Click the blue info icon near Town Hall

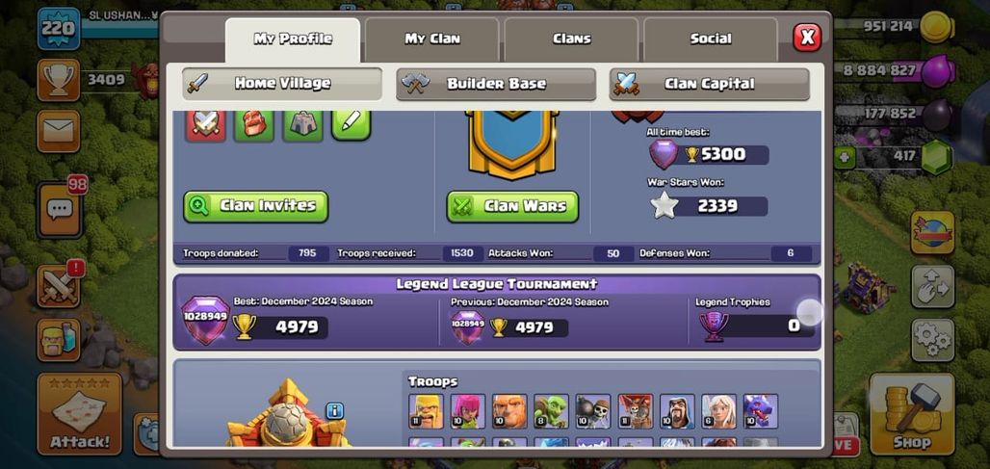[334, 411]
